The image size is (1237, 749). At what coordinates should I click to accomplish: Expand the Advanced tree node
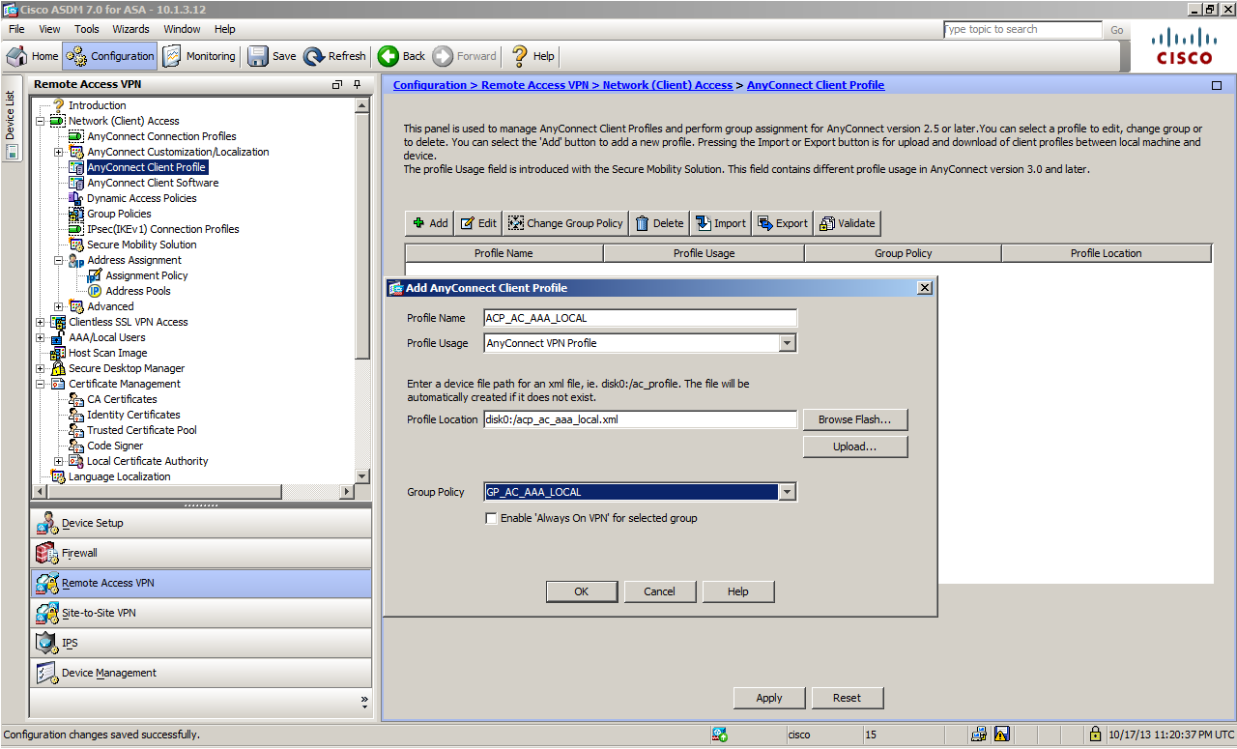(x=58, y=306)
